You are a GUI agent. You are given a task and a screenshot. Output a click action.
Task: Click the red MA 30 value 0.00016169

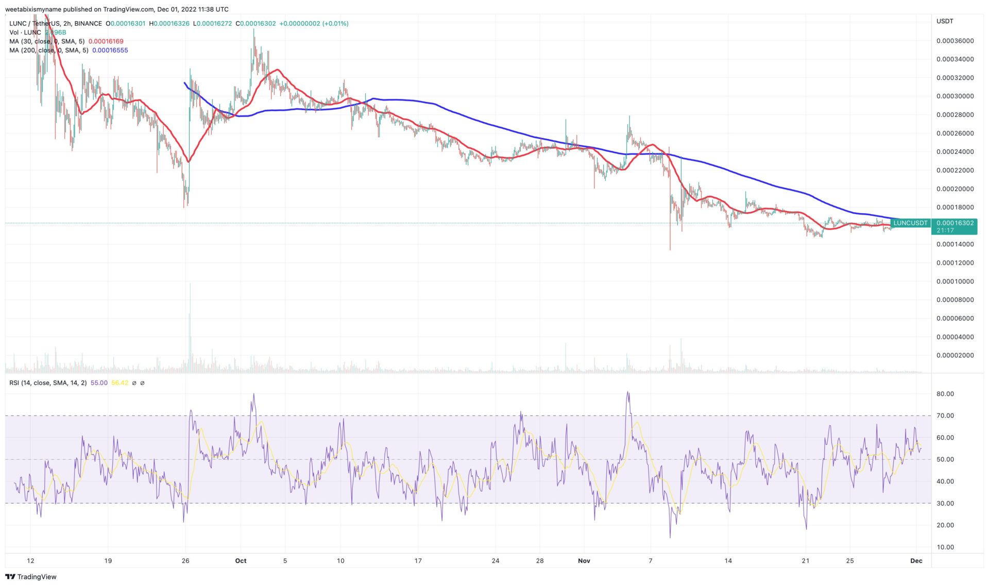(x=106, y=41)
